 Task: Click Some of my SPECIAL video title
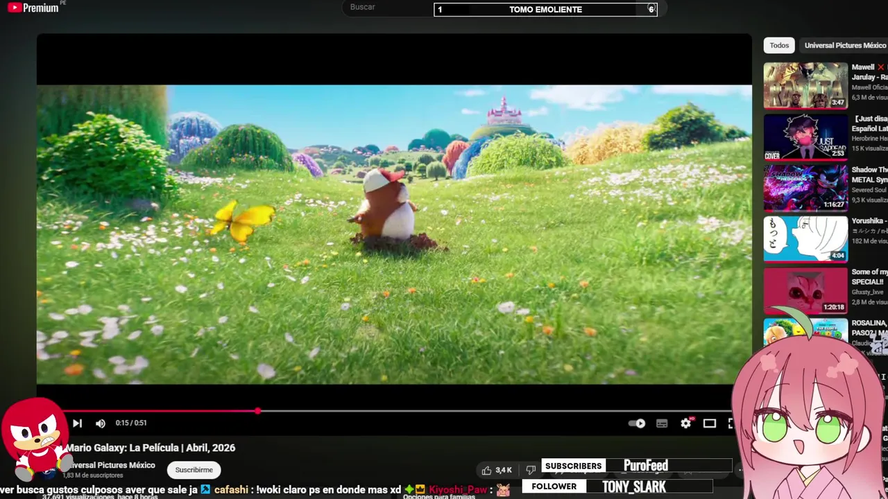point(869,277)
